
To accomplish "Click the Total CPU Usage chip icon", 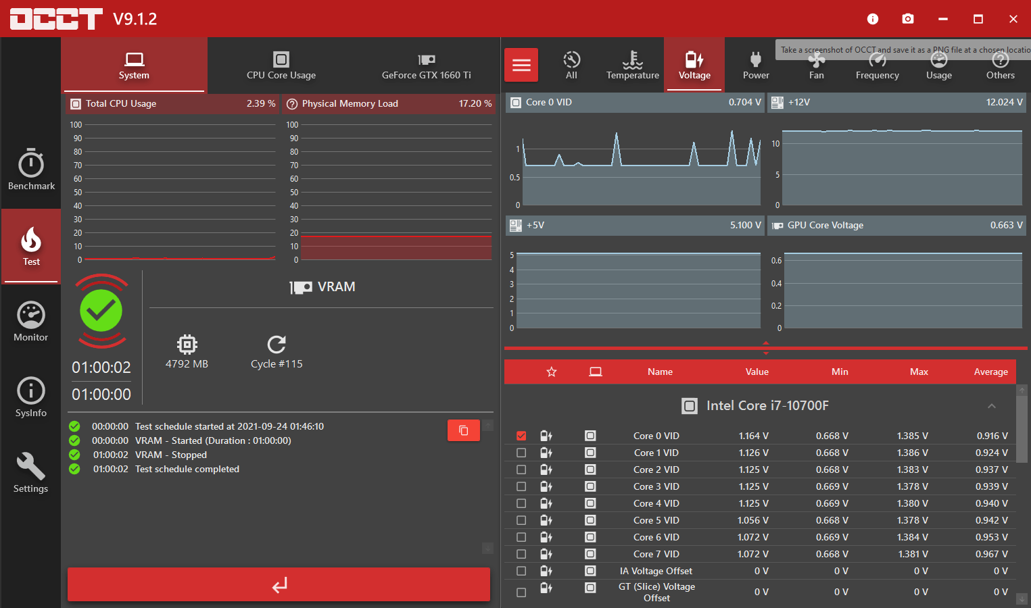I will (x=76, y=104).
